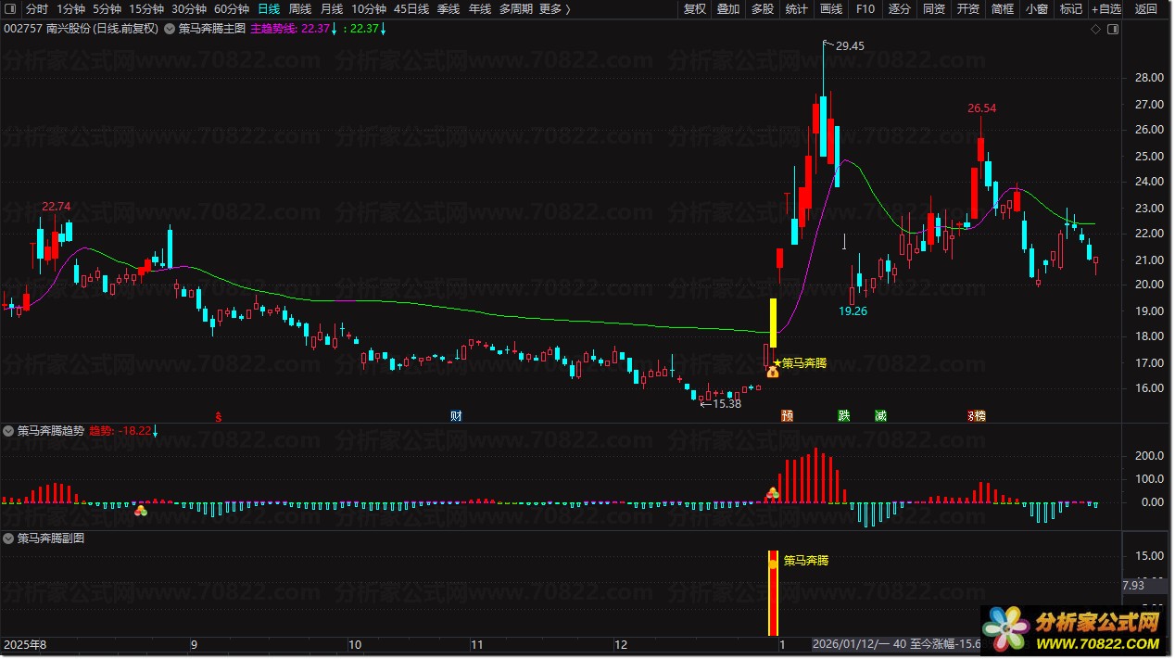Select the 月线 monthly chart tab
The height and width of the screenshot is (659, 1175).
332,8
